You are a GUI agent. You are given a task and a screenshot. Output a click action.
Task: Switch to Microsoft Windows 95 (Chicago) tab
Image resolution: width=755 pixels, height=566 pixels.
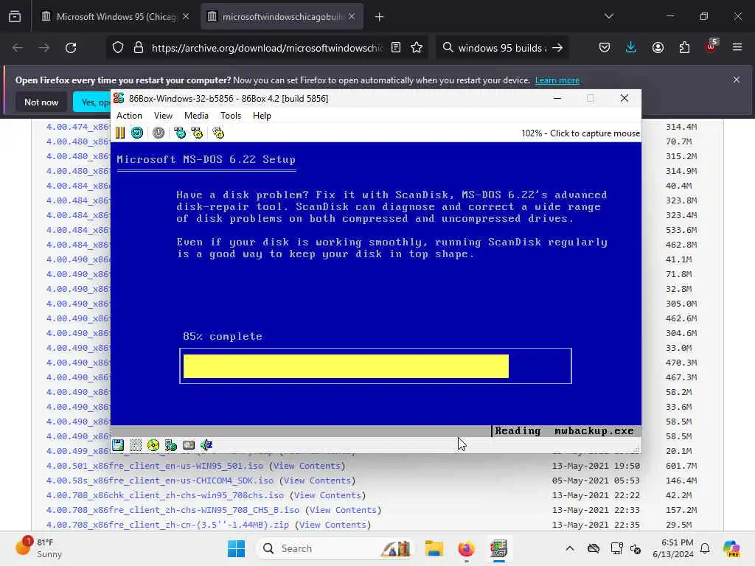[x=115, y=17]
